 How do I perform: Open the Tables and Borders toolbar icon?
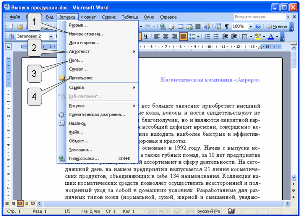click(x=172, y=27)
